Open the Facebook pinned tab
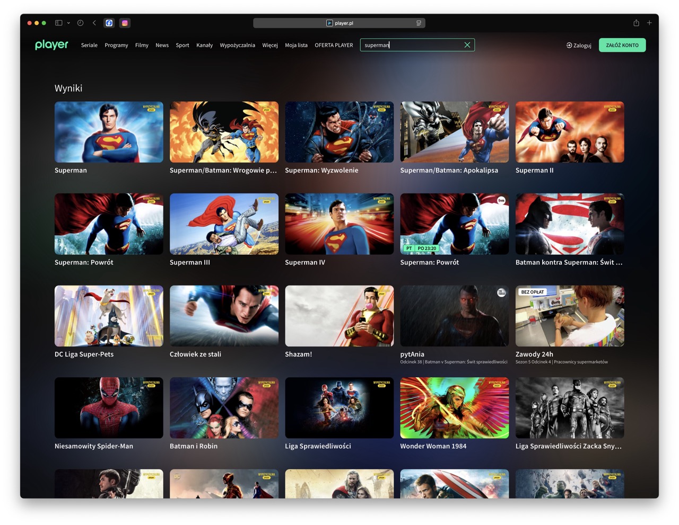The width and height of the screenshot is (679, 525). (109, 23)
